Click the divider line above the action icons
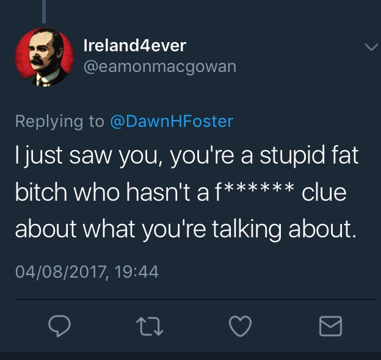The width and height of the screenshot is (381, 360). point(195,300)
